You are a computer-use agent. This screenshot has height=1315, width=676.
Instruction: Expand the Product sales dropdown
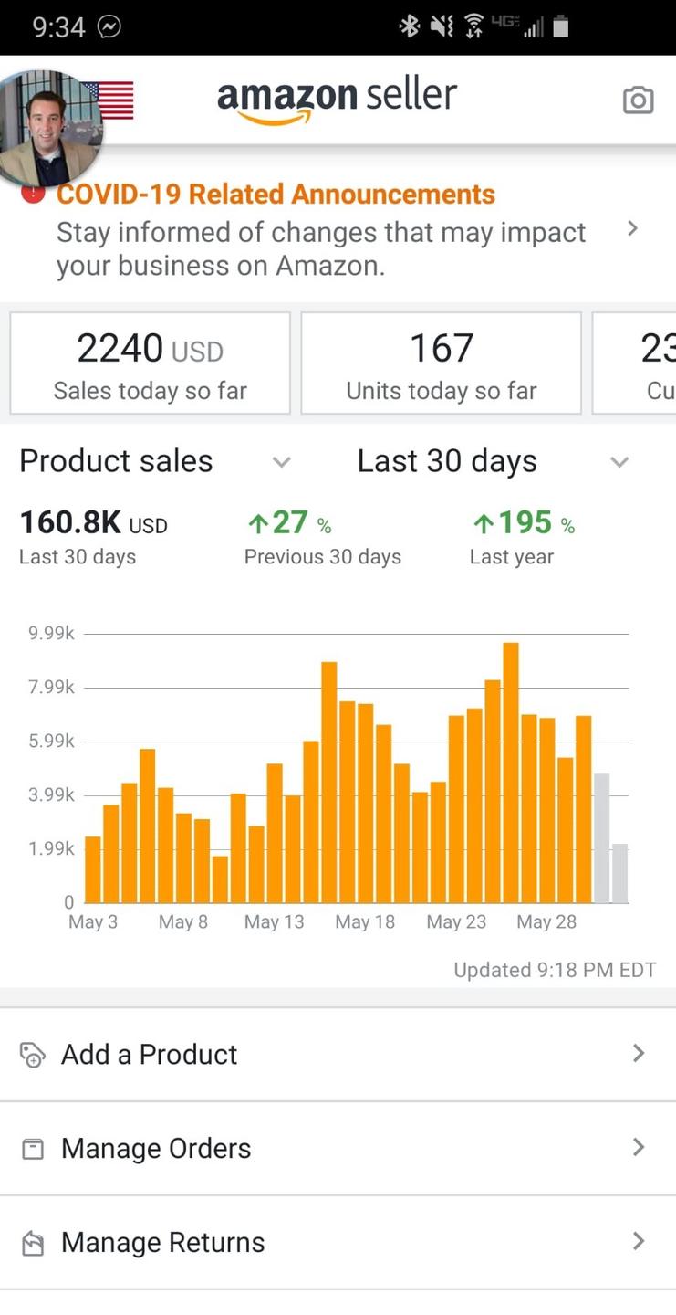(282, 462)
